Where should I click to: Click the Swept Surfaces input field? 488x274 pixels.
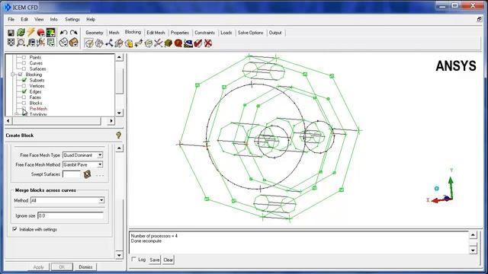pyautogui.click(x=72, y=174)
